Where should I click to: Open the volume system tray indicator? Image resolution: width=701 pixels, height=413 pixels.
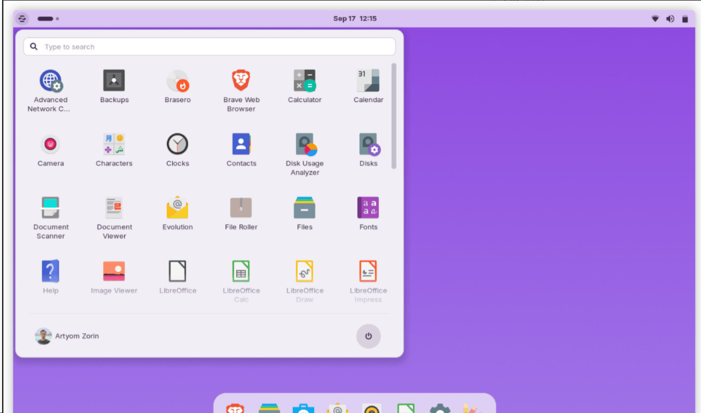coord(670,19)
